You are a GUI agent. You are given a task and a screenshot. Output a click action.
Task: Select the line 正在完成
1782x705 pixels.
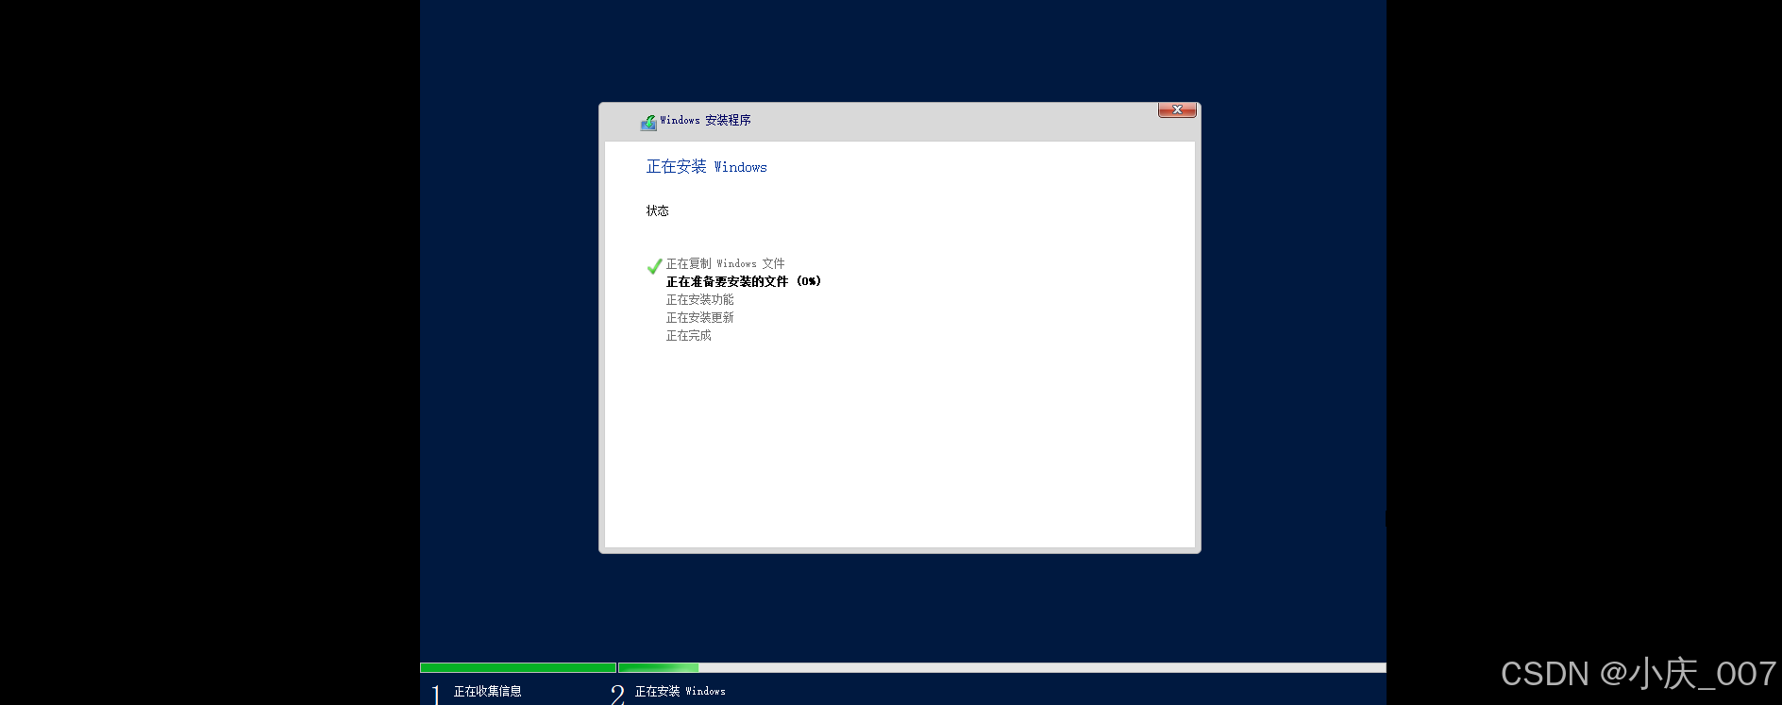(x=688, y=335)
